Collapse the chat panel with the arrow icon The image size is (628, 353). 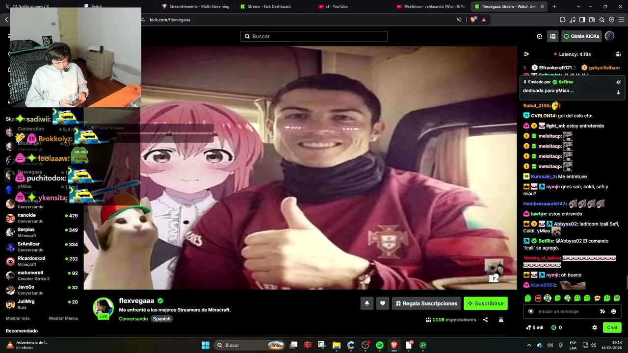526,54
